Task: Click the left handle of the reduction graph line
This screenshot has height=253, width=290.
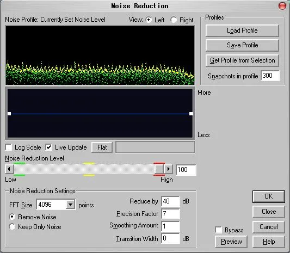Action: point(9,114)
